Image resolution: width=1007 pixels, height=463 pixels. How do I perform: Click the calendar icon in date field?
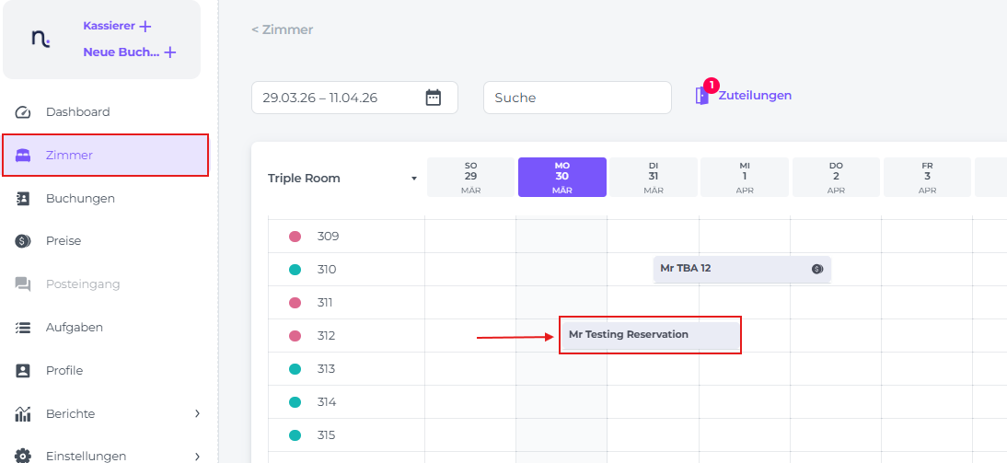434,98
